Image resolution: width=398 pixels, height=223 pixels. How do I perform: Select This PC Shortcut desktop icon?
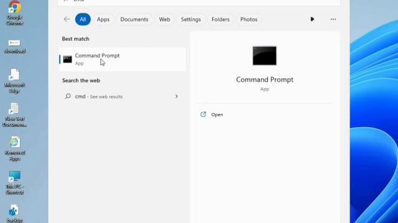click(x=15, y=183)
